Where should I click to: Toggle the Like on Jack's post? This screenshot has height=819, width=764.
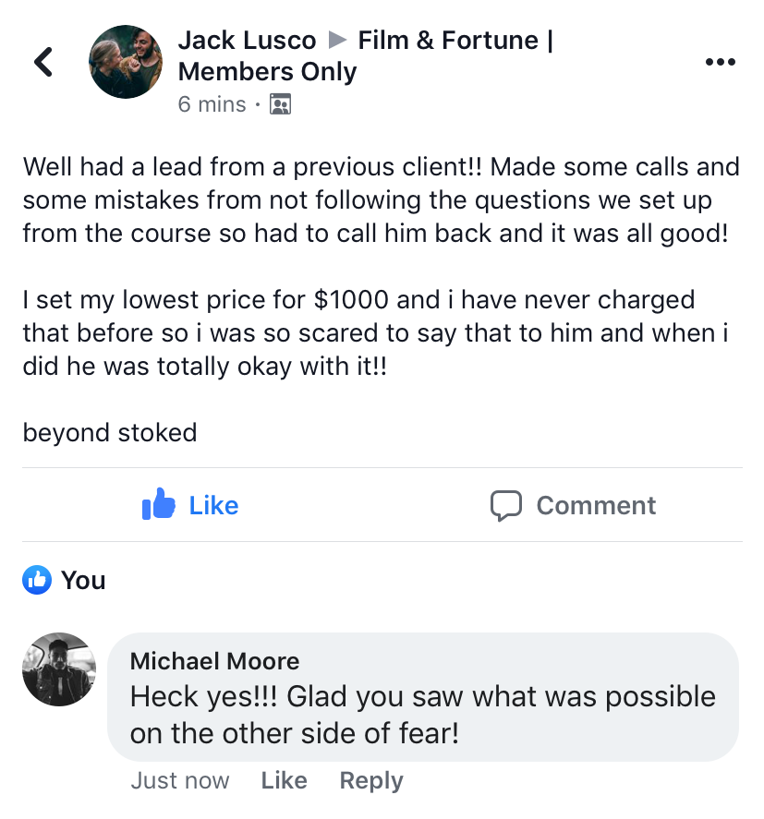tap(190, 504)
